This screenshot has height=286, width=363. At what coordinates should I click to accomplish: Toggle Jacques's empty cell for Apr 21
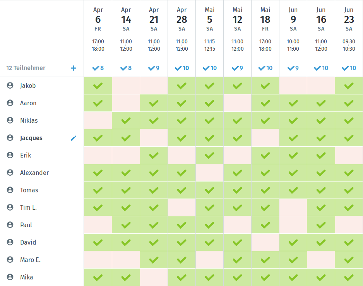click(x=154, y=138)
